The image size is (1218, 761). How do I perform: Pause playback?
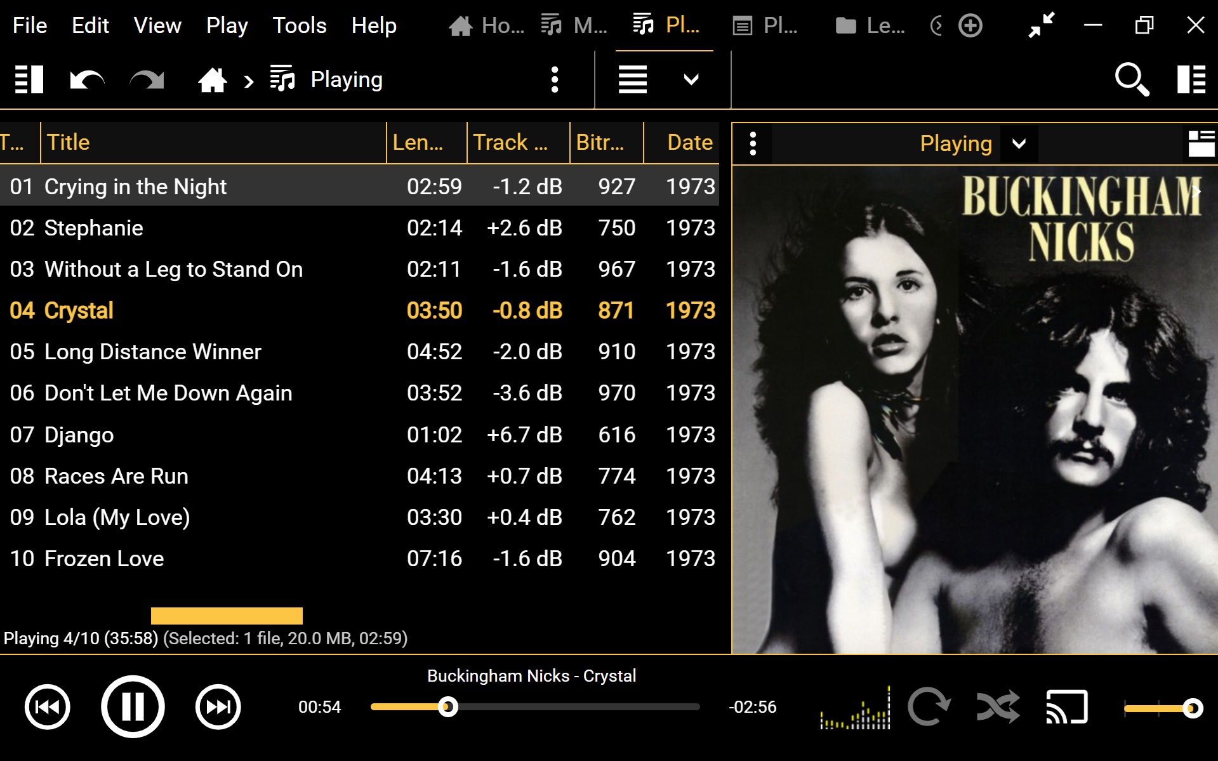tap(133, 706)
